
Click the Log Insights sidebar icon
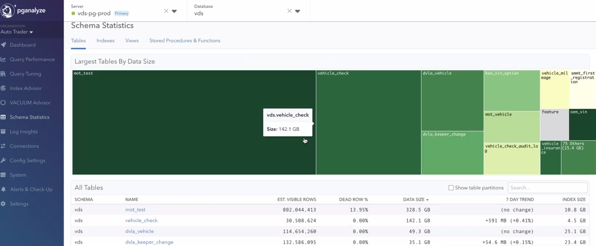tap(3, 131)
